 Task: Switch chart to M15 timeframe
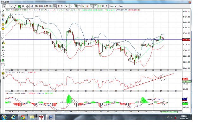(41, 6)
